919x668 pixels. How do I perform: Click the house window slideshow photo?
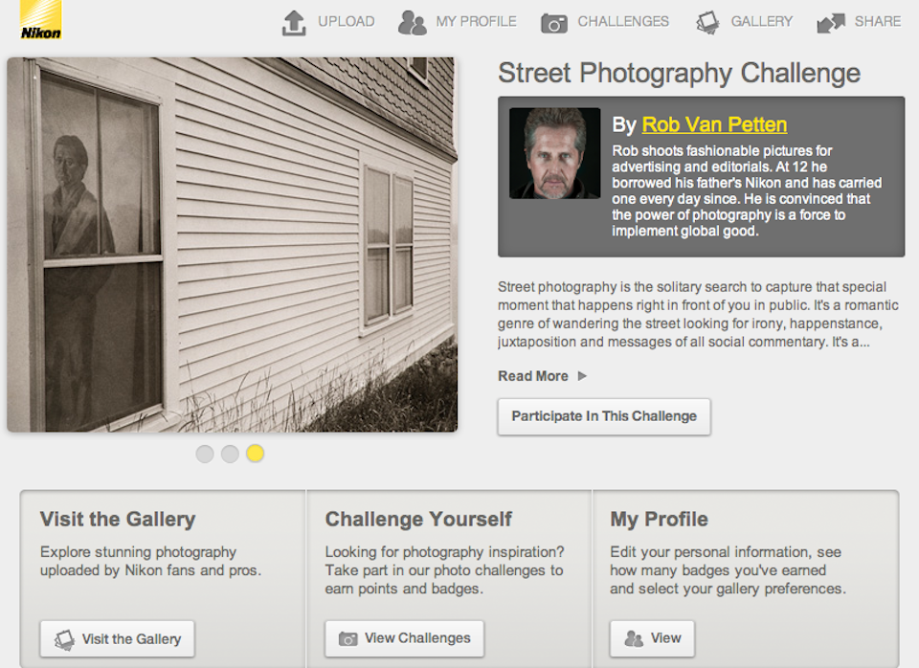click(x=232, y=244)
